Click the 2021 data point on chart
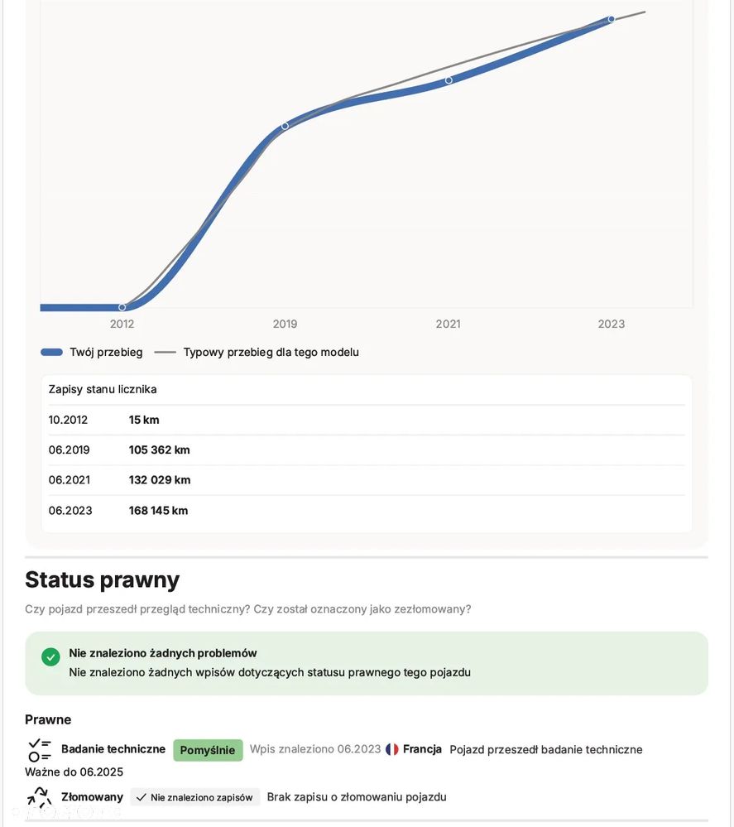734x827 pixels. (x=449, y=80)
